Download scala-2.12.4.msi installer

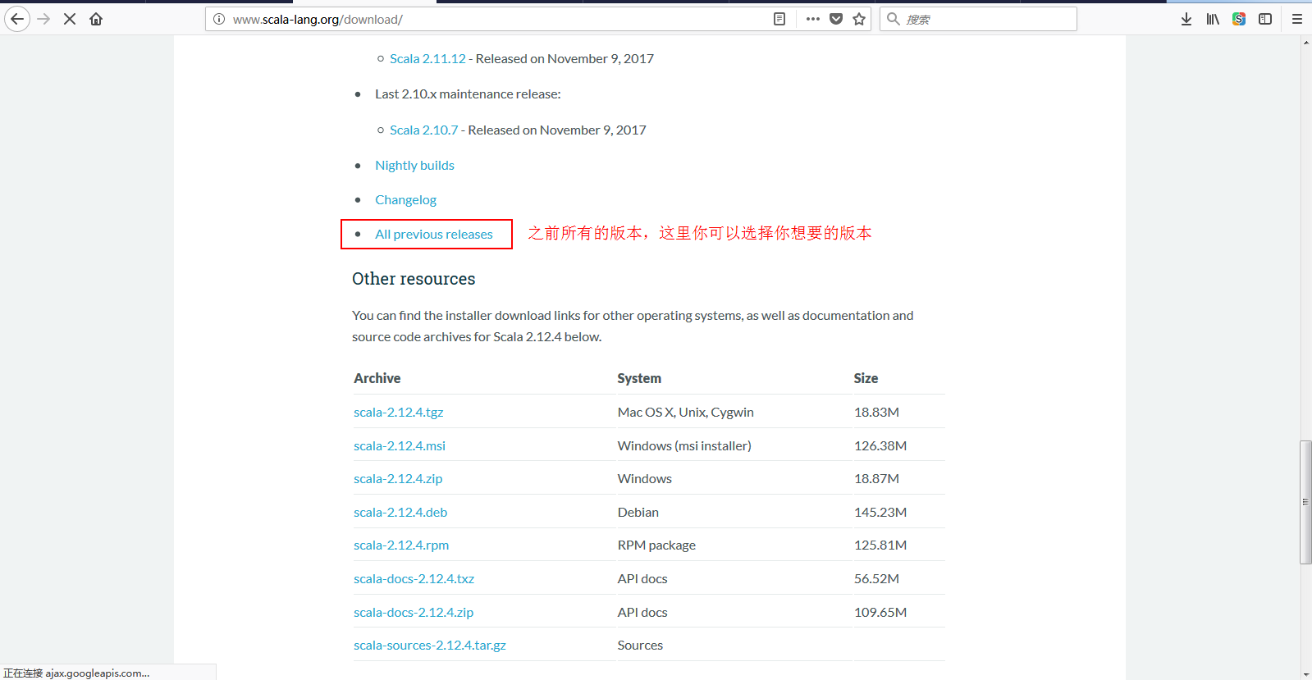[x=400, y=446]
